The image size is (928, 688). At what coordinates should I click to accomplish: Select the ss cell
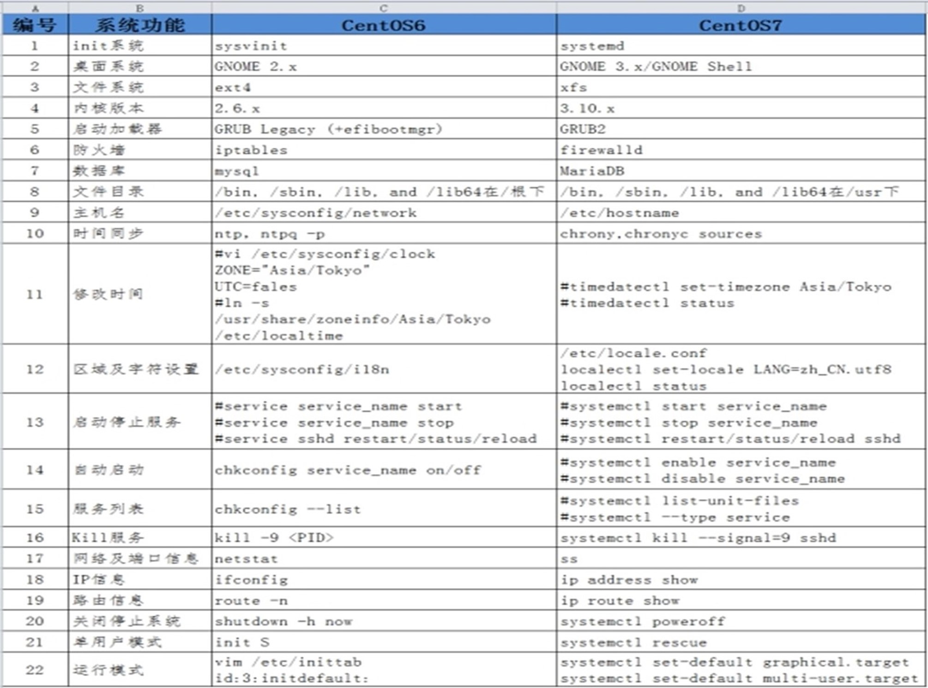click(741, 558)
